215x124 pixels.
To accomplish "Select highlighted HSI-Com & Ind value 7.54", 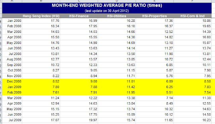I will 192,92.
